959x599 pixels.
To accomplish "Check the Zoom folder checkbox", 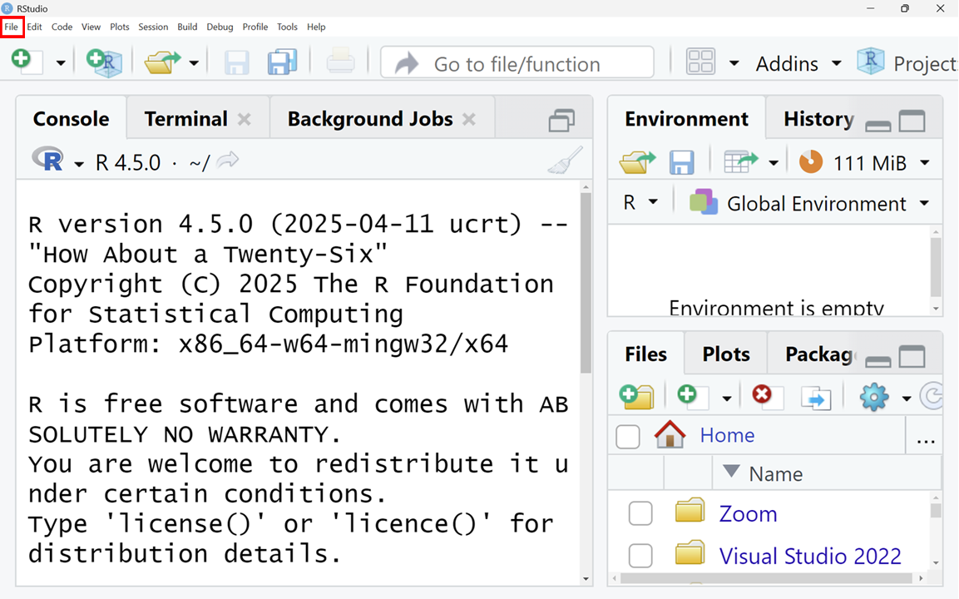I will pyautogui.click(x=640, y=514).
